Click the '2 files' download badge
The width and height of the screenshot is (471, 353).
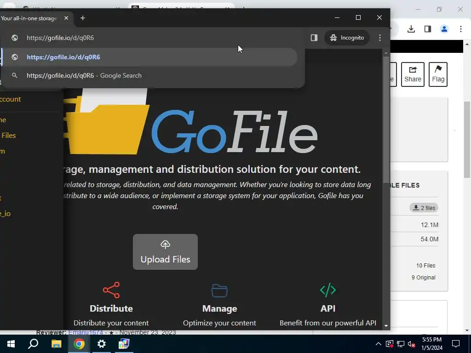point(424,208)
